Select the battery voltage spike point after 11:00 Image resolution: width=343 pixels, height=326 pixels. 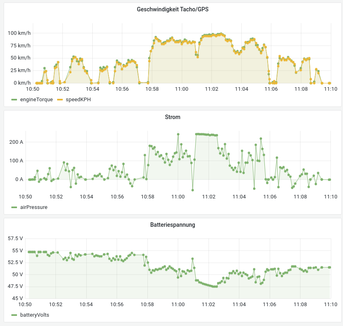tap(193, 259)
